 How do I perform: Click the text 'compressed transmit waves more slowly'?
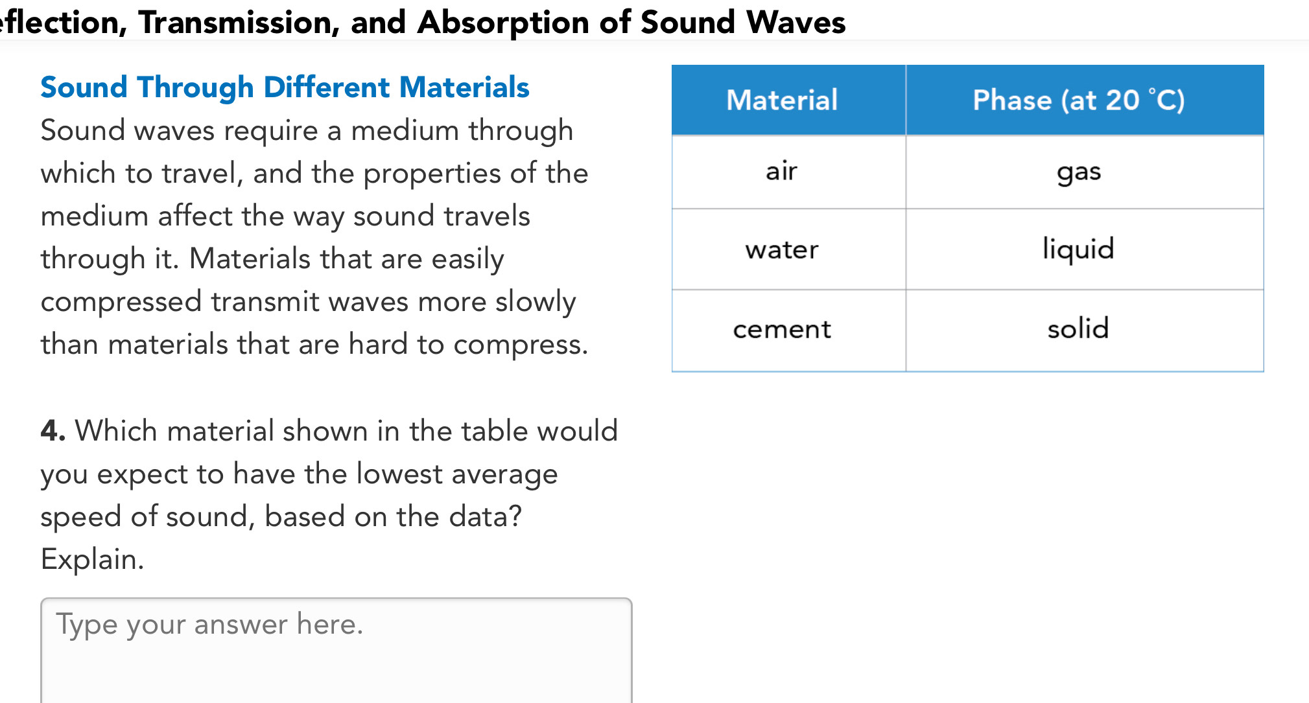(308, 302)
